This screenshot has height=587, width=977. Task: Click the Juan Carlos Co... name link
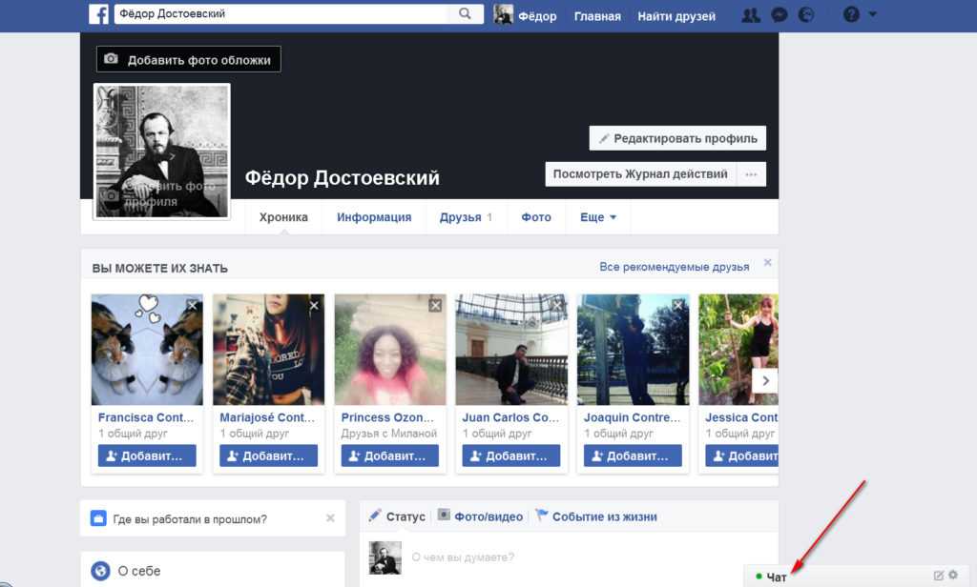[x=511, y=417]
